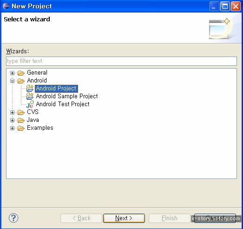The width and height of the screenshot is (243, 229).
Task: Select the Java category label
Action: tap(33, 120)
